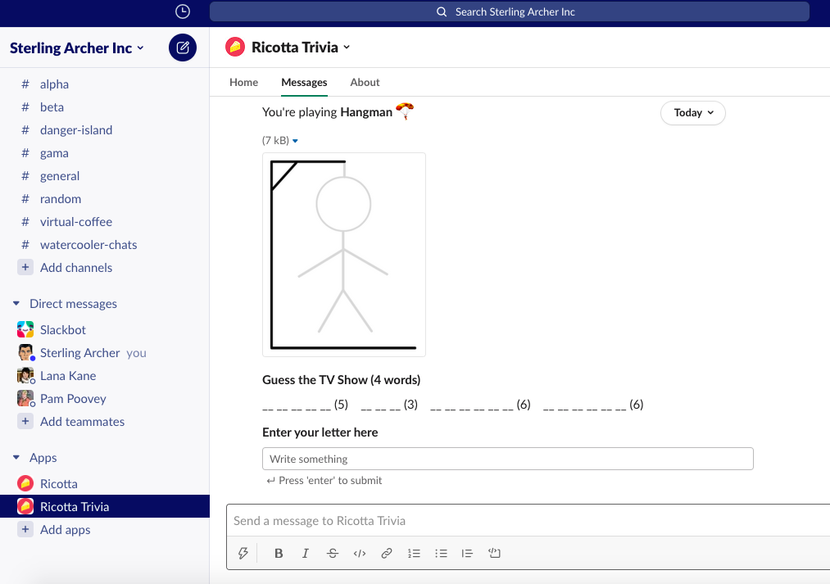Toggle inline code formatting
The image size is (830, 584).
360,554
